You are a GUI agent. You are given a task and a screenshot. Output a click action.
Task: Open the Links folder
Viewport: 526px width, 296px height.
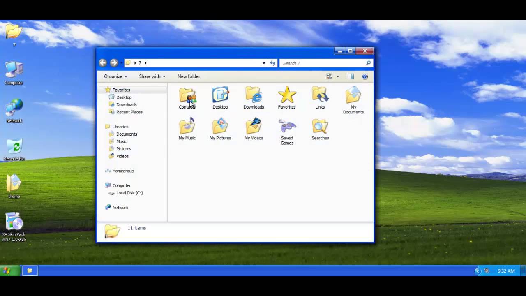320,98
